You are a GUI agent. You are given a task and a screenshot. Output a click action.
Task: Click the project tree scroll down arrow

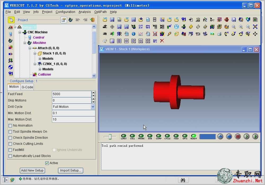pos(94,76)
